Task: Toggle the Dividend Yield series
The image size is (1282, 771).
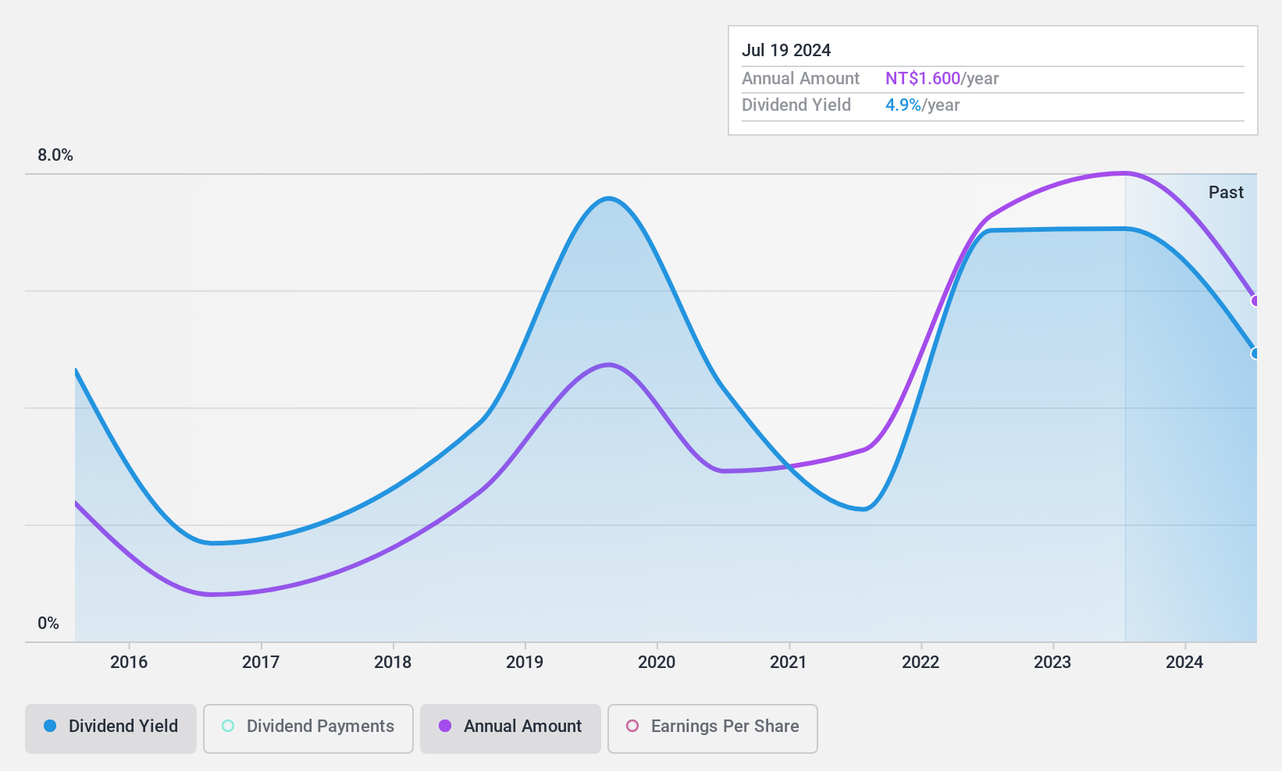Action: coord(111,729)
